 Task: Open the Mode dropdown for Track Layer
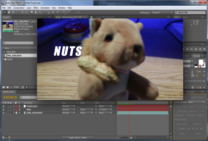click(69, 106)
